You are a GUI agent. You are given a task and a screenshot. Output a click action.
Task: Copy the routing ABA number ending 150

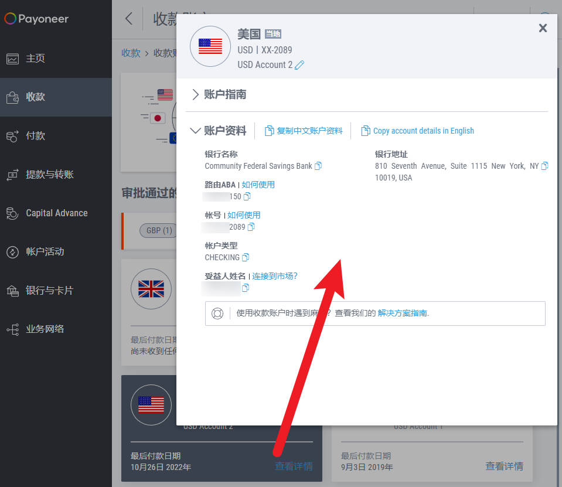click(247, 196)
